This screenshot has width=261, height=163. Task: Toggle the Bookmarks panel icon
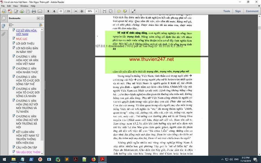pyautogui.click(x=4, y=26)
